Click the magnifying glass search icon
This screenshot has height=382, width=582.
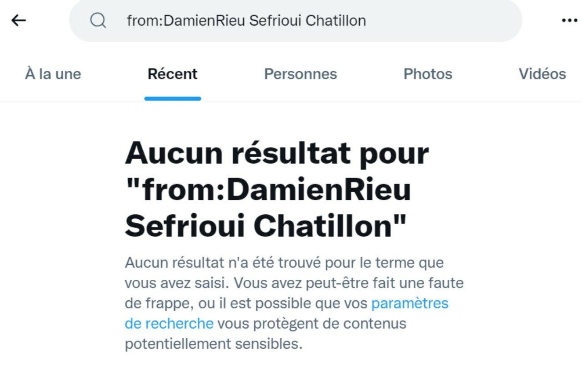click(x=98, y=20)
